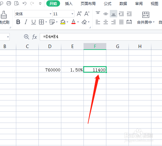Click the zoom magnifier in formula bar
This screenshot has width=162, height=146.
tap(27, 37)
